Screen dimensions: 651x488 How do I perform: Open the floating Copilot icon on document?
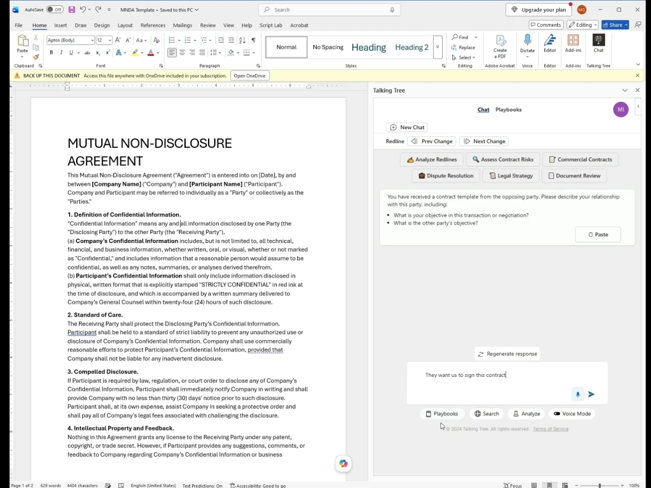click(344, 464)
